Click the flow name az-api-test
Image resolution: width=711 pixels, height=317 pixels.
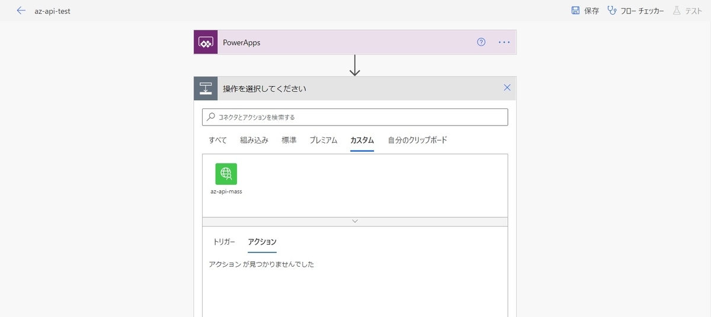[53, 11]
